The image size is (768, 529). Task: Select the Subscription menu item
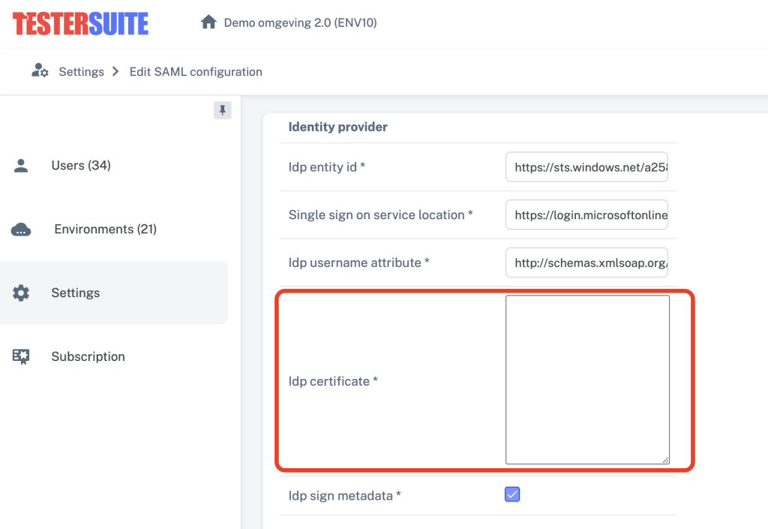(88, 357)
